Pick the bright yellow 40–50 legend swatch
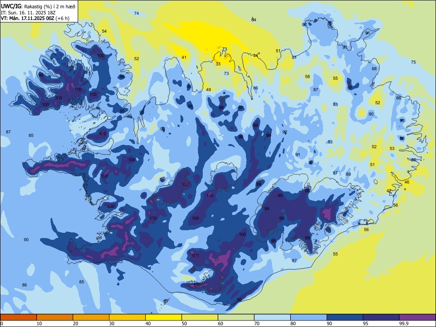The image size is (436, 327). coord(163,317)
